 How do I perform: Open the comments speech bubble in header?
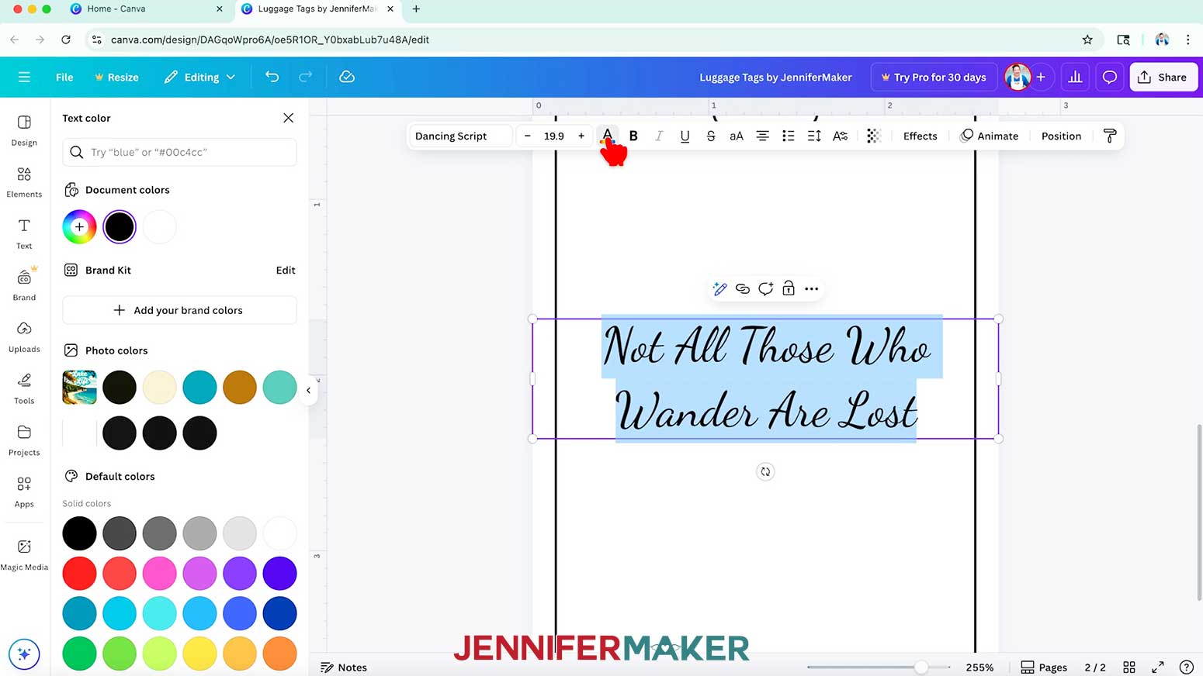[x=1110, y=77]
